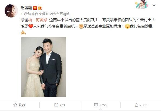Toggle 收藏 favorite star on this post
The image size is (161, 111).
(15, 105)
